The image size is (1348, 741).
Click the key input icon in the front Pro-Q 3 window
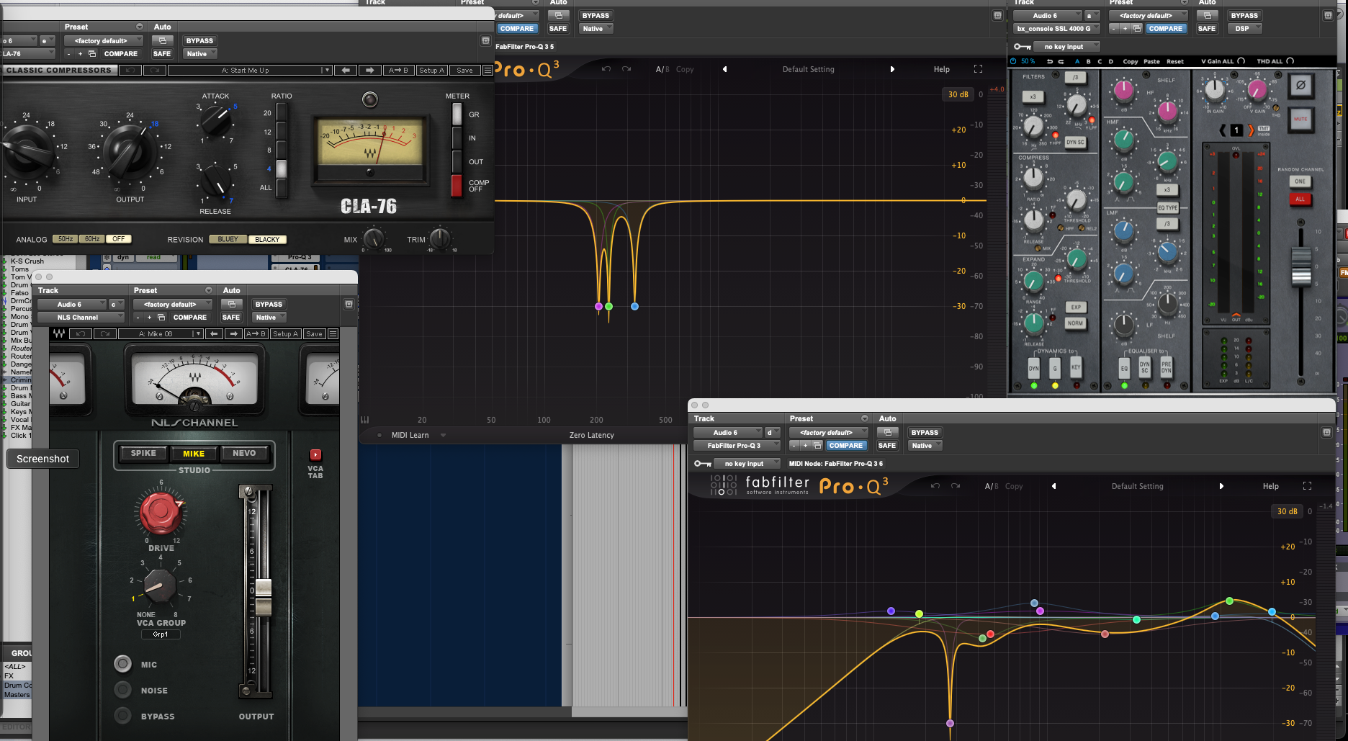[702, 464]
